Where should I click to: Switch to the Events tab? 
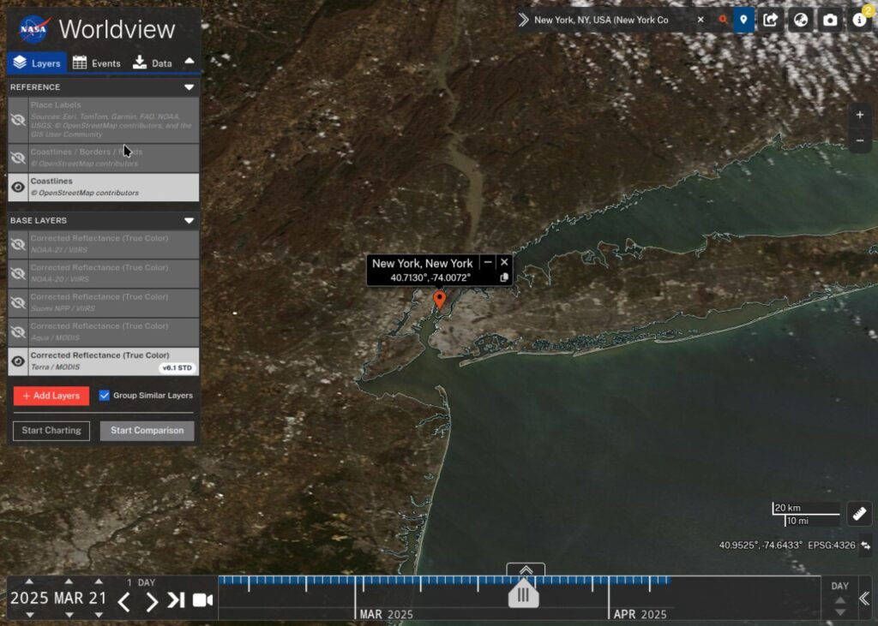click(96, 63)
